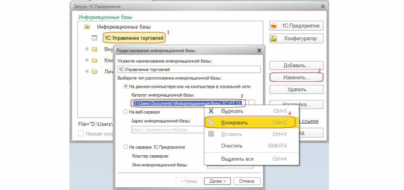Choose Выделить все from context menu
This screenshot has width=404, height=190.
pyautogui.click(x=251, y=159)
